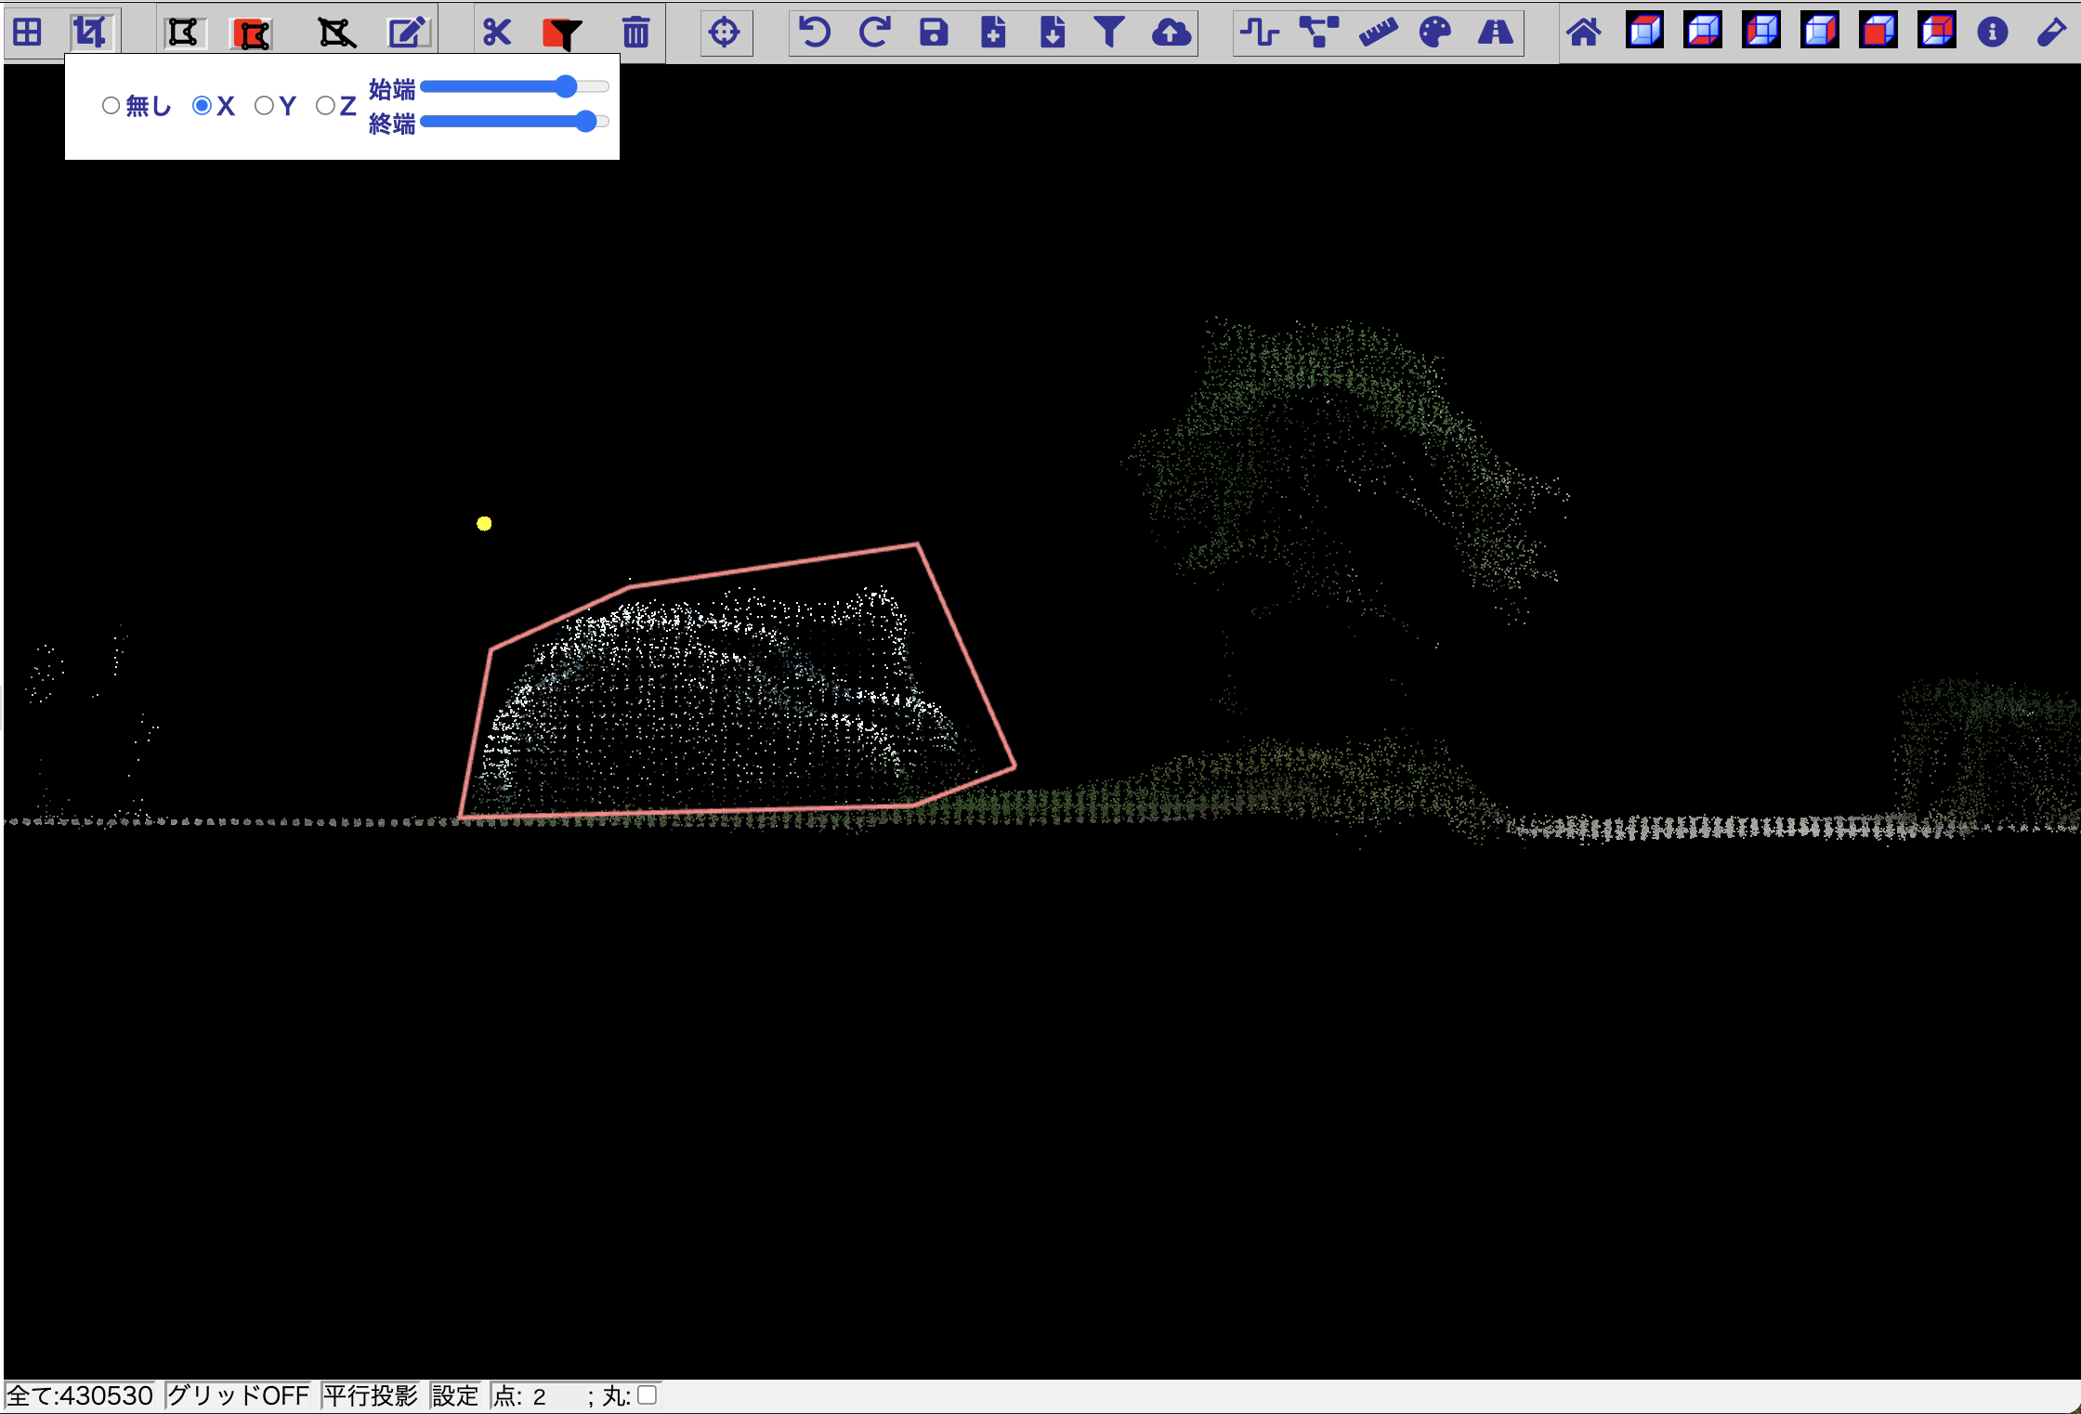Screen dimensions: 2081x1414
Task: Select the Y axis radio button
Action: (264, 106)
